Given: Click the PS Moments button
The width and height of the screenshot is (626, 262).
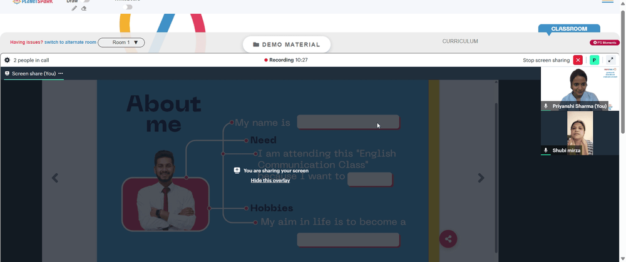Looking at the screenshot, I should pos(605,43).
